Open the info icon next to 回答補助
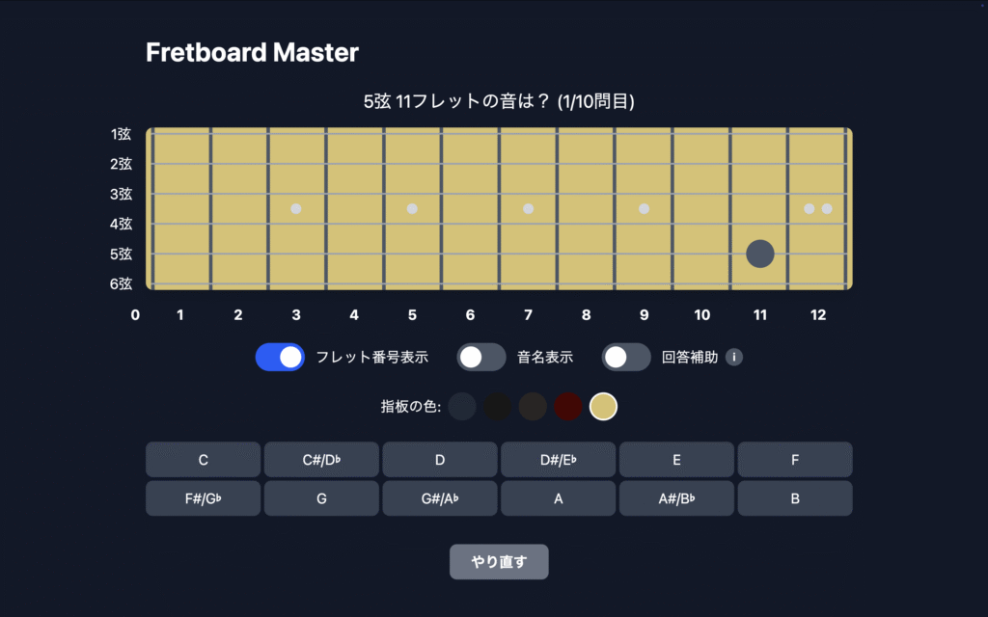 734,357
